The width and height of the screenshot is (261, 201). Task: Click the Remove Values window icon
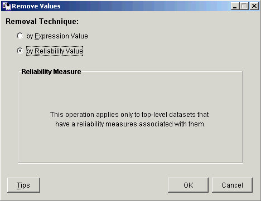(7, 6)
